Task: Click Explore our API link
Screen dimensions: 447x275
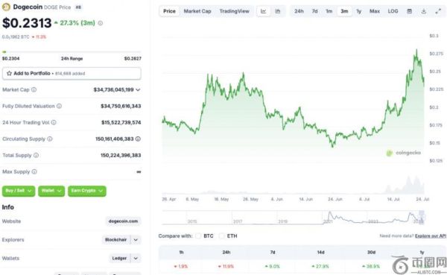Action: [x=431, y=236]
